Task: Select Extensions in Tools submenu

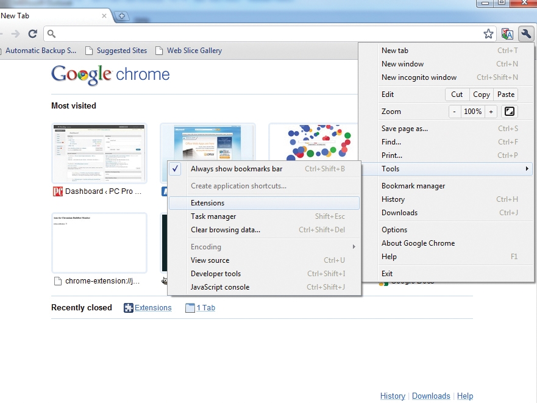Action: [x=264, y=203]
